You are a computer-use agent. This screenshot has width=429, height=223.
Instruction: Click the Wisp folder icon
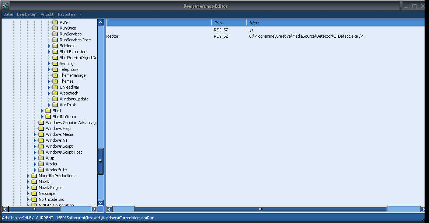[41, 158]
